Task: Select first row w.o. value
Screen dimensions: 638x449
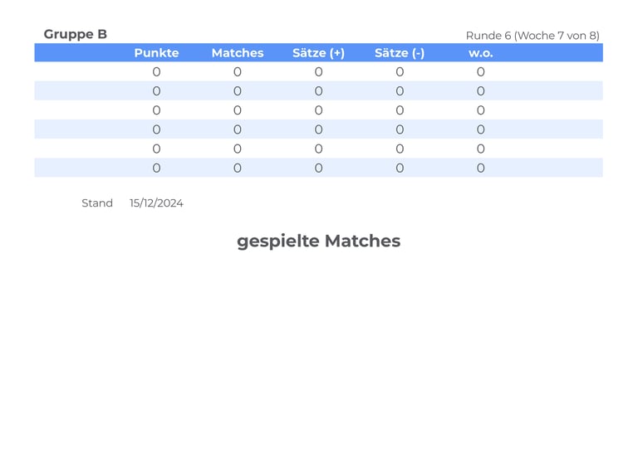Action: pyautogui.click(x=480, y=72)
